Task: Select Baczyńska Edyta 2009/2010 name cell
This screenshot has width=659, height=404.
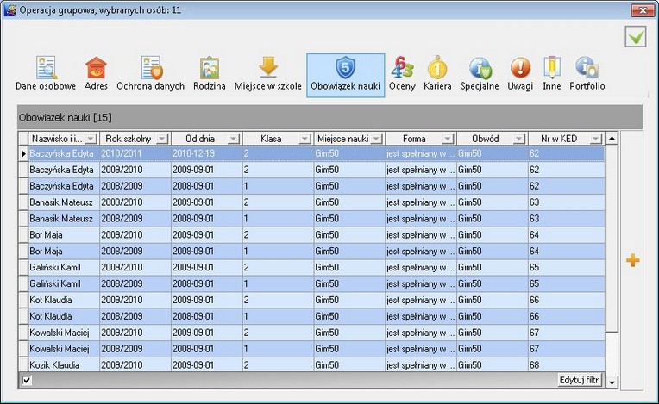Action: pyautogui.click(x=64, y=170)
